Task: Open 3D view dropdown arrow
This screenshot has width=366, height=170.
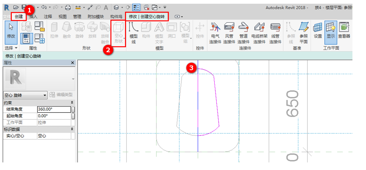Action: (122, 7)
